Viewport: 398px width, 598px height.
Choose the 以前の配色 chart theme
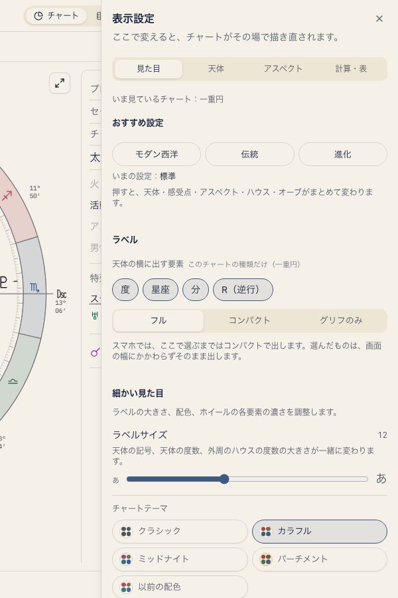pos(180,587)
